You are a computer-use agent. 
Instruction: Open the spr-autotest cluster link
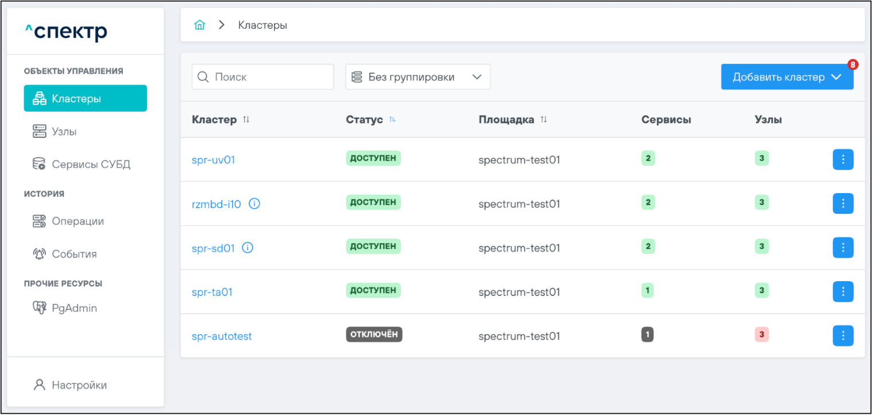click(222, 336)
